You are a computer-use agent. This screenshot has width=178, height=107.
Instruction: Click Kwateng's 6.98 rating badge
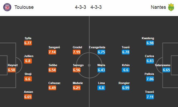point(150,43)
